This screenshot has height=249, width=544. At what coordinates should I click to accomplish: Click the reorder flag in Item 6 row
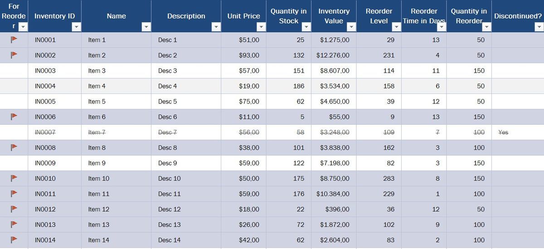point(14,117)
